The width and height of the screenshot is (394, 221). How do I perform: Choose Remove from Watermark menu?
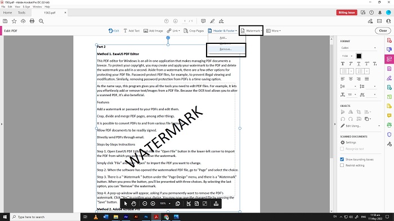(x=226, y=49)
